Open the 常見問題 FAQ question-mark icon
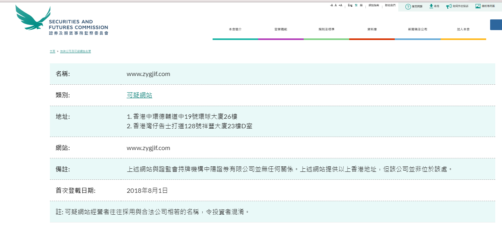 (408, 6)
